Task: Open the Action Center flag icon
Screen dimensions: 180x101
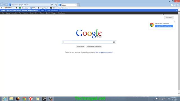Action: click(157, 99)
